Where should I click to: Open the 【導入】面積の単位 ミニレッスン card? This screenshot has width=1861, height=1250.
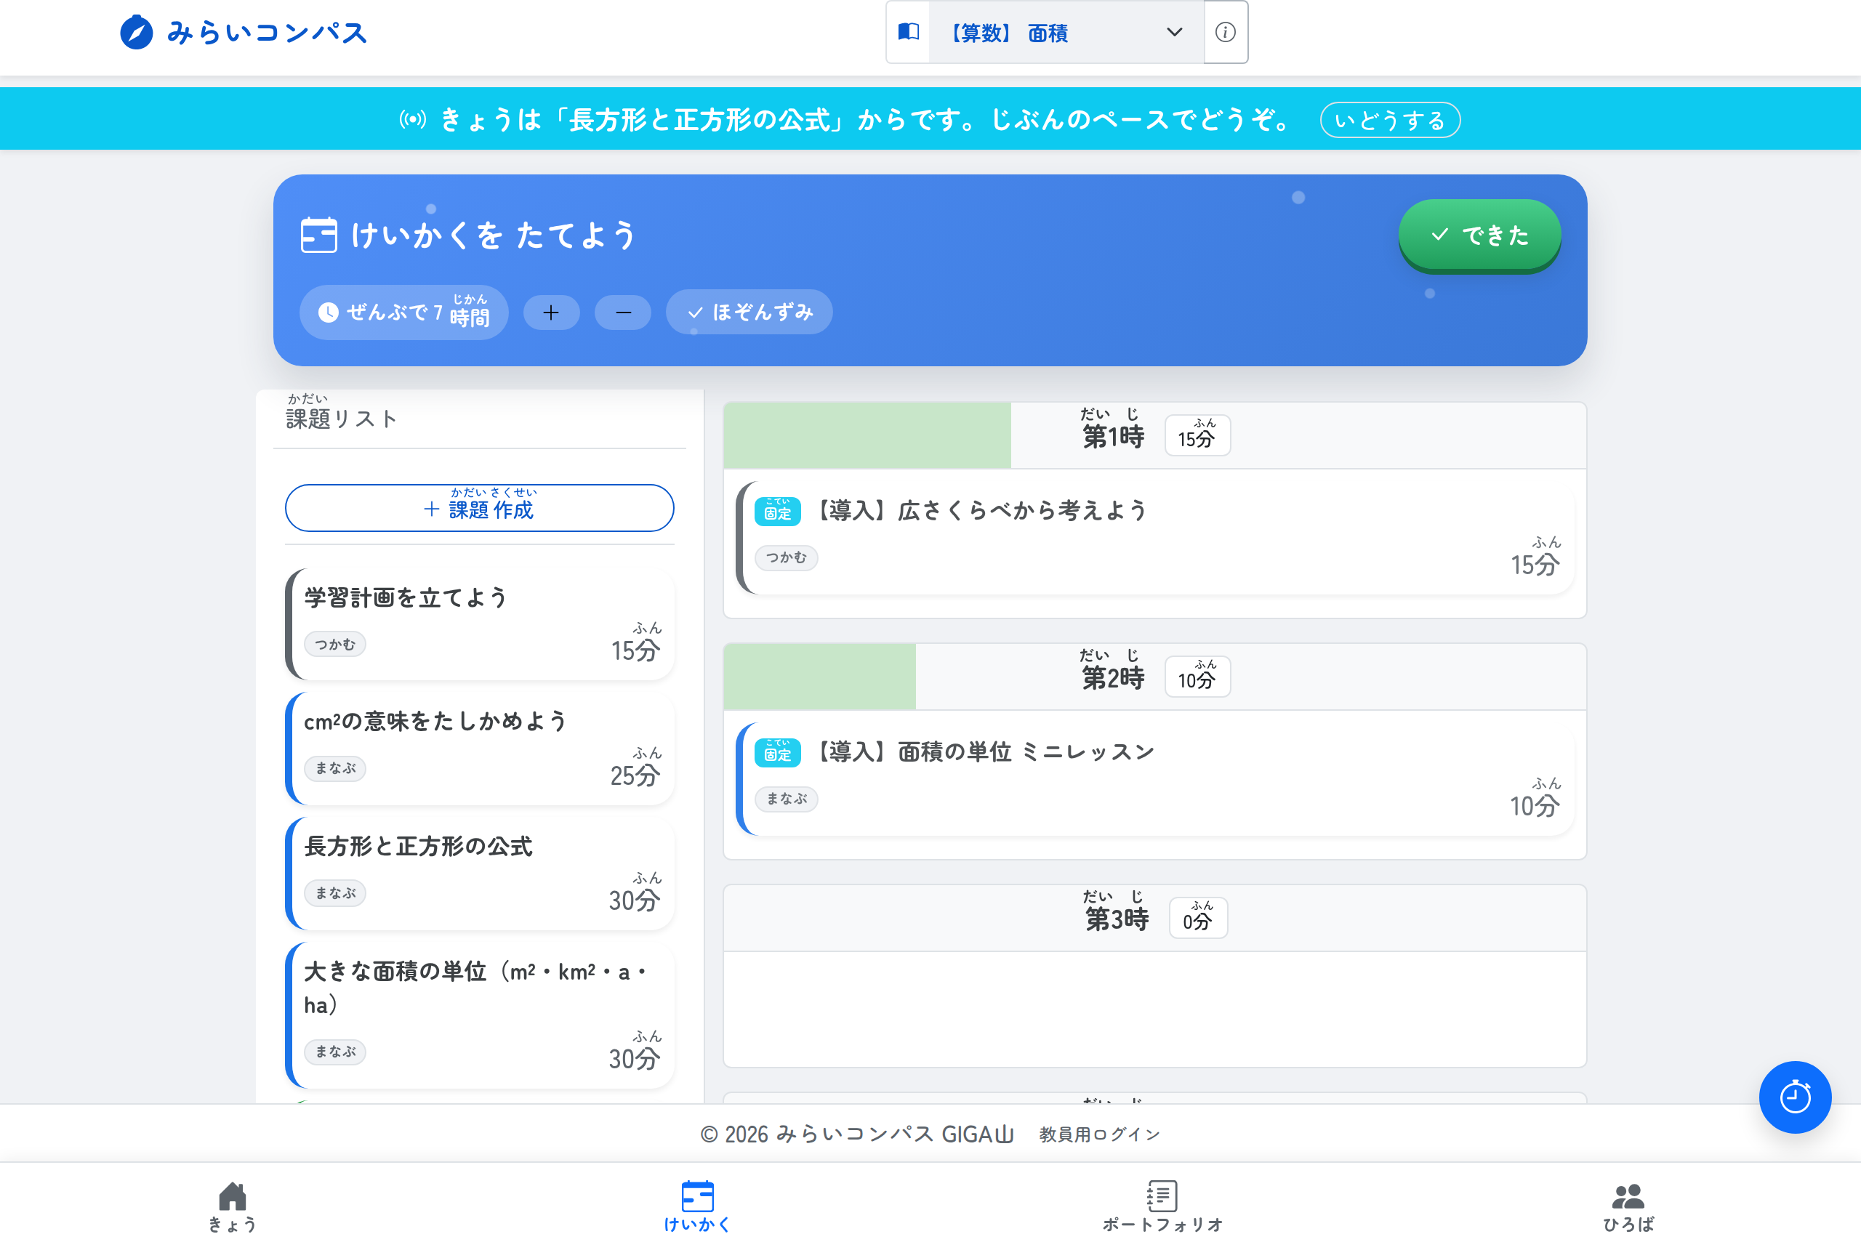coord(1154,779)
